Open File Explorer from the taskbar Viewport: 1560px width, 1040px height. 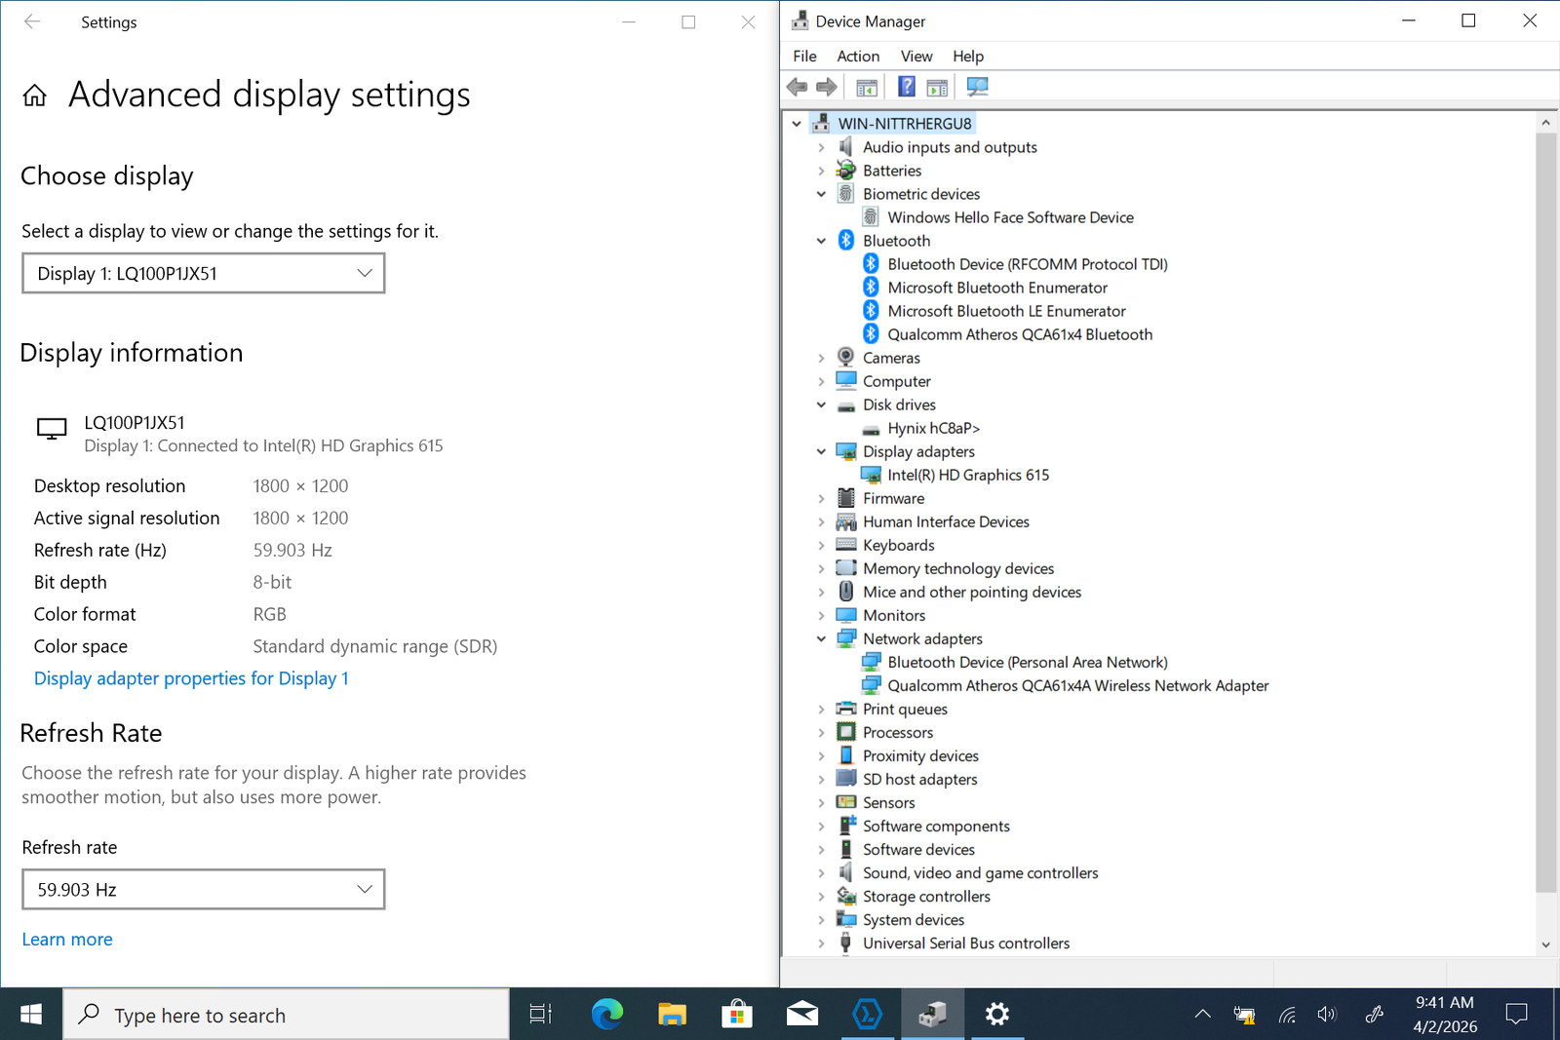(x=672, y=1015)
